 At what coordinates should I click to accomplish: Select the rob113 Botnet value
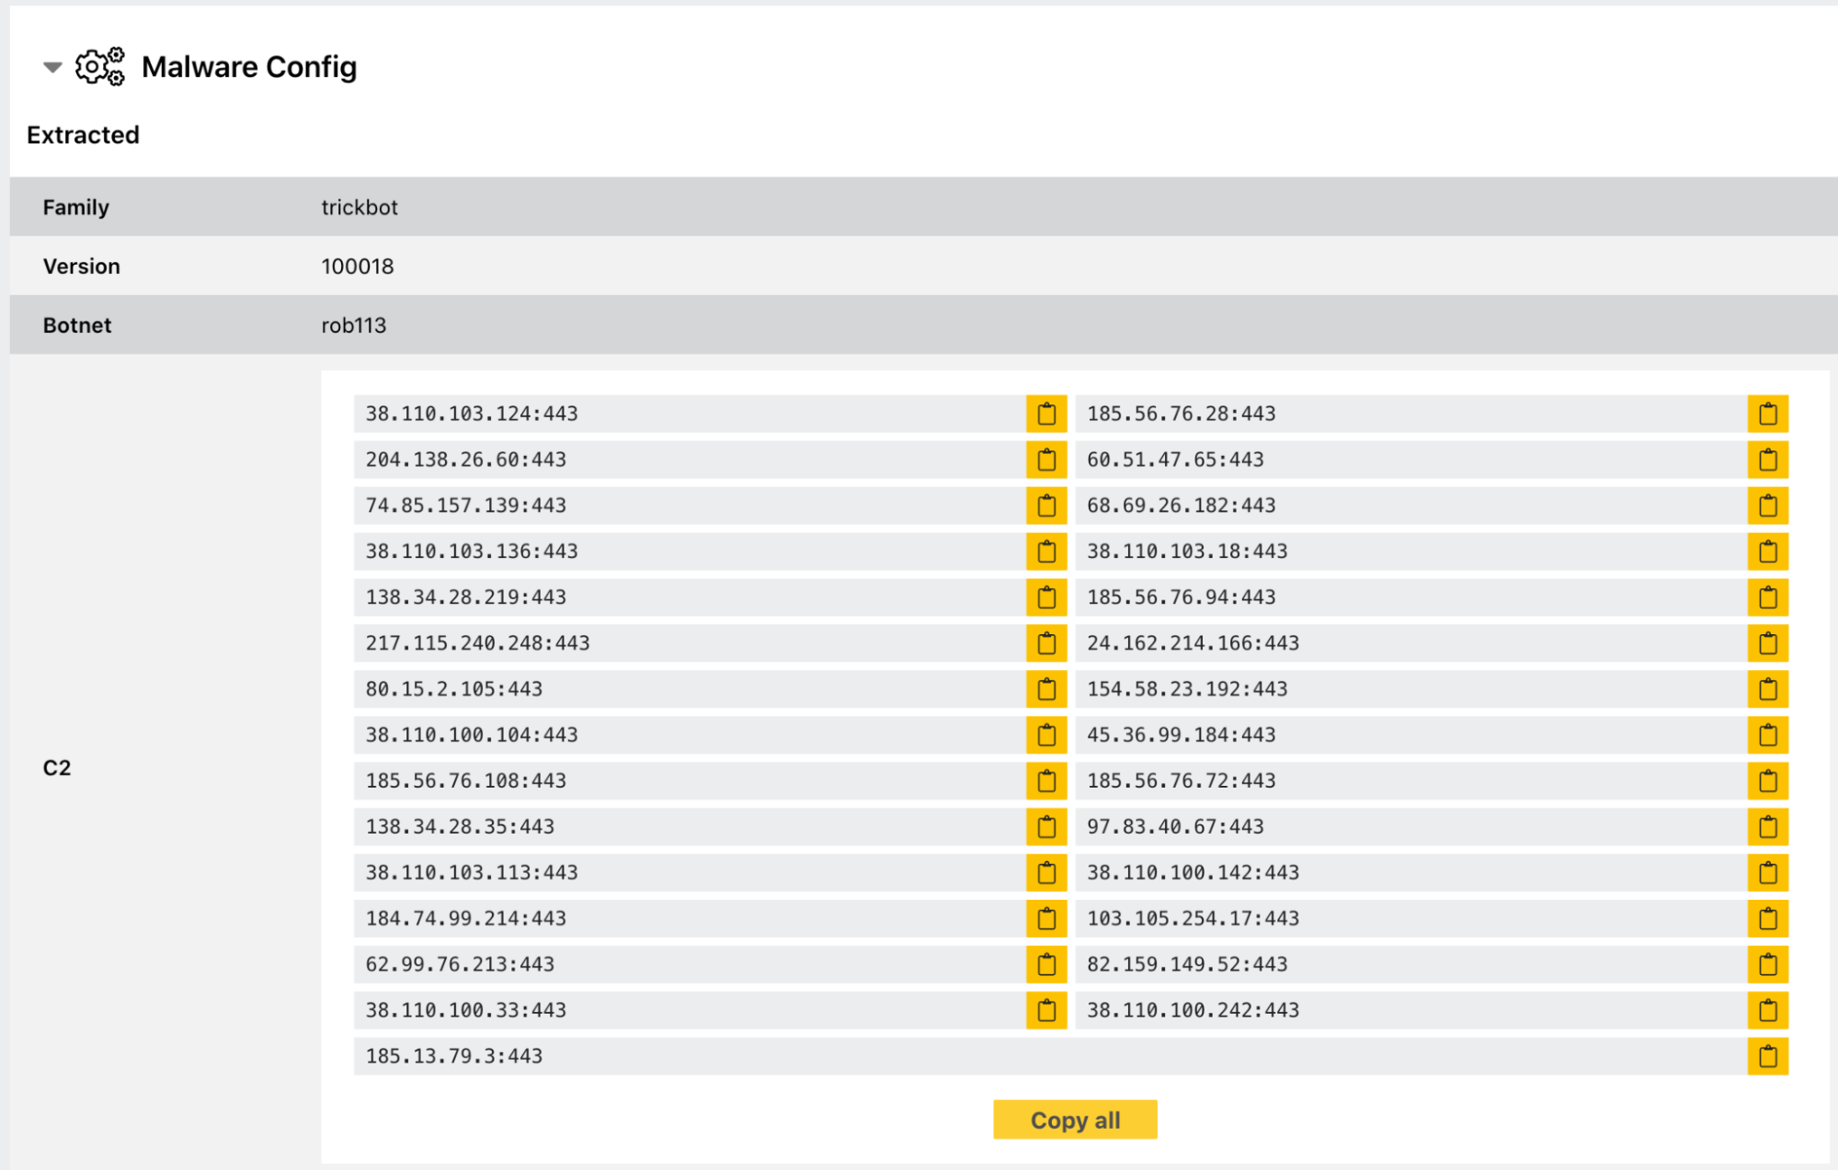click(x=353, y=324)
